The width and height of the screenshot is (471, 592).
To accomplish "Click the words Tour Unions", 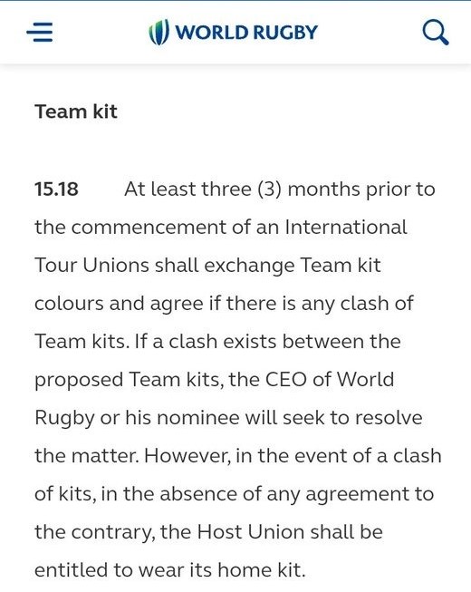I will click(92, 265).
